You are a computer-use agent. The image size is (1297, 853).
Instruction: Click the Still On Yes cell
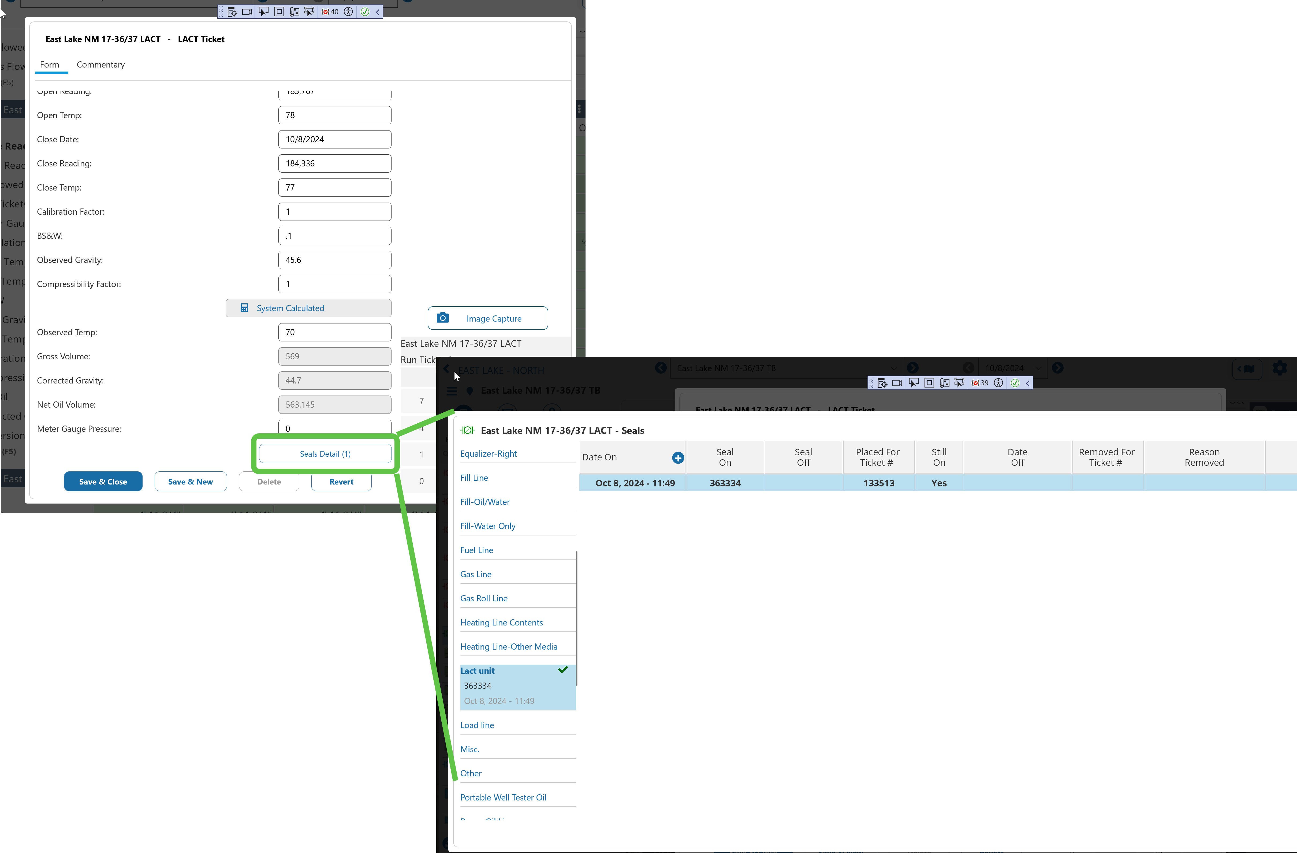[938, 483]
